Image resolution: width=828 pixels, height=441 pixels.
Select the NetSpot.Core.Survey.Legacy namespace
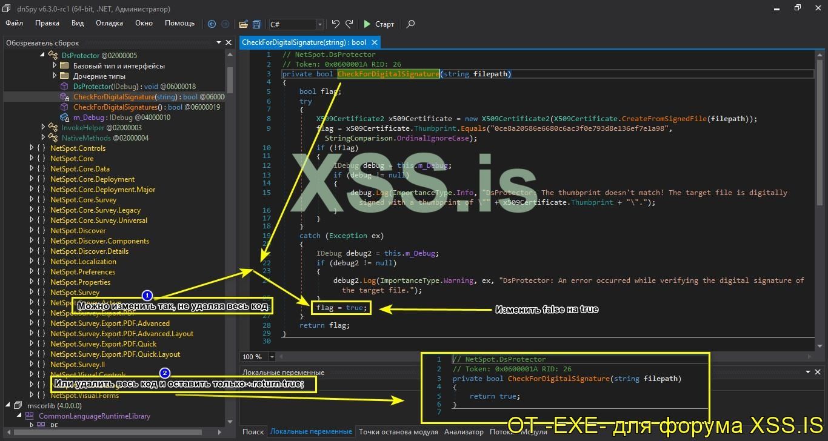(x=95, y=210)
